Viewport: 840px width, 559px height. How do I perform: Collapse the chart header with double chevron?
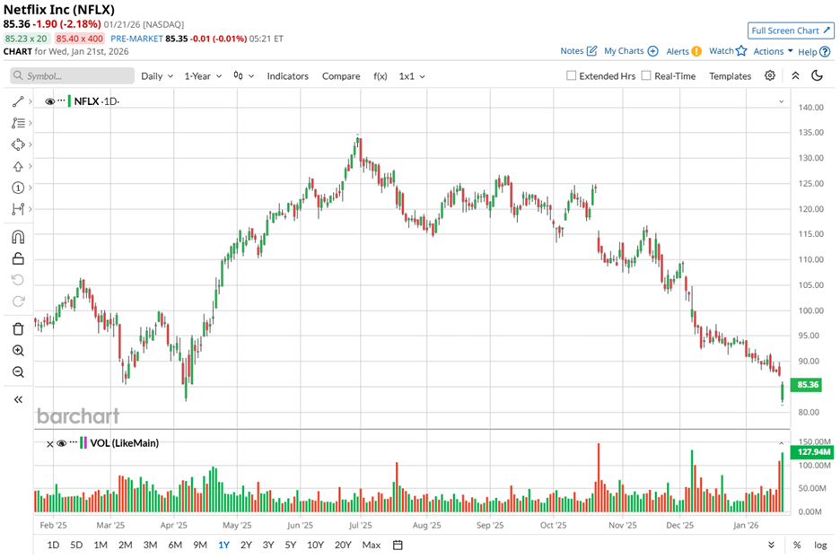(x=795, y=75)
